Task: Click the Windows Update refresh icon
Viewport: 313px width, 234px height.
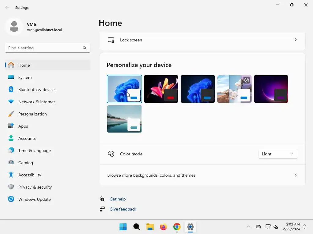Action: click(x=11, y=199)
